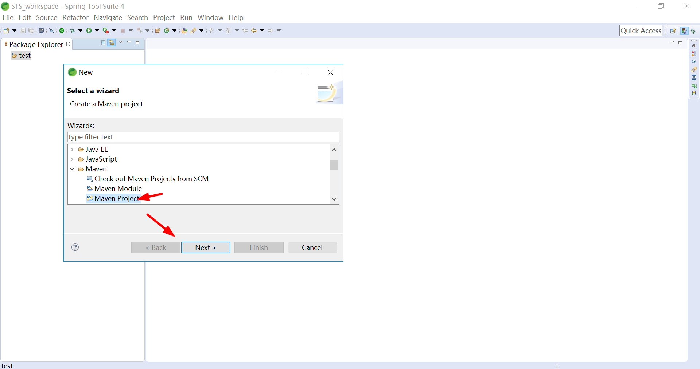Screen dimensions: 700x369
Task: Toggle Skip All Breakpoints in toolbar
Action: [52, 31]
